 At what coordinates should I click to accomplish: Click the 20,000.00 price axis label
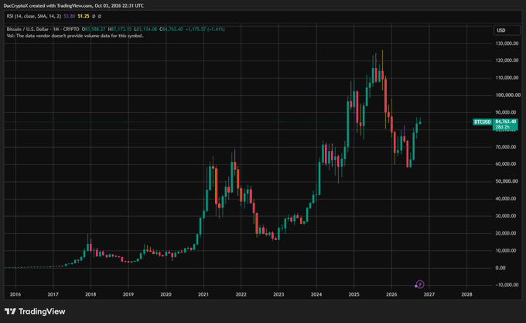(x=506, y=233)
